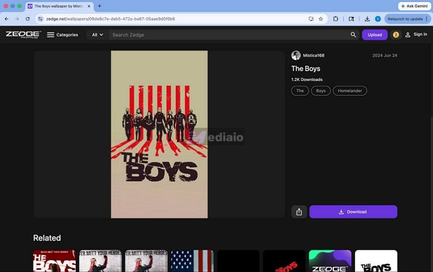Open white The Boys related thumbnail
The height and width of the screenshot is (272, 433).
[376, 261]
